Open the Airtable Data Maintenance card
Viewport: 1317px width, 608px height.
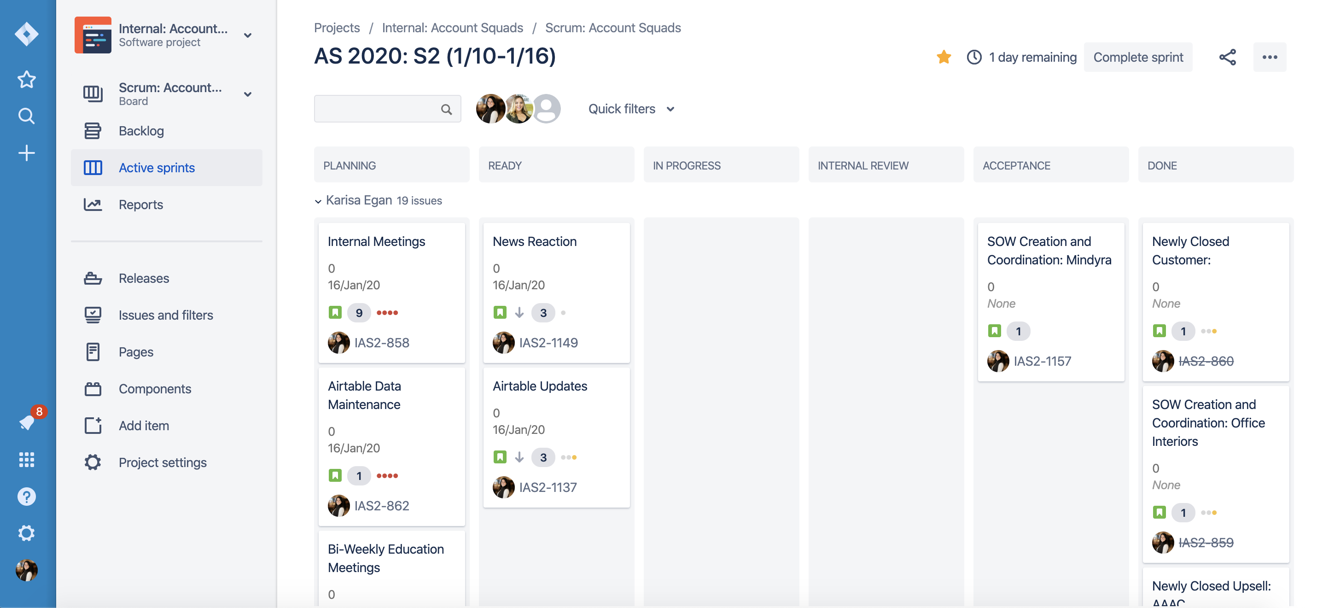[x=391, y=446]
